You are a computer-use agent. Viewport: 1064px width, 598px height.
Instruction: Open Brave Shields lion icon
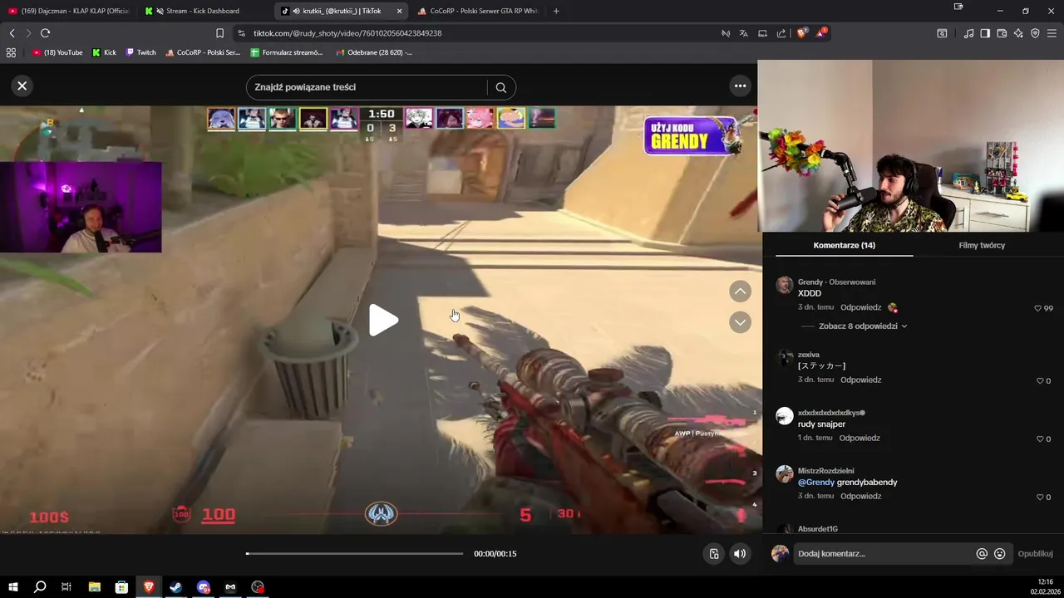(801, 33)
